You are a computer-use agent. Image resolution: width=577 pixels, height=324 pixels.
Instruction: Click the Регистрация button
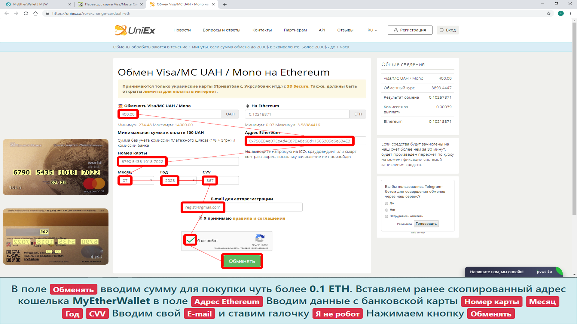click(x=410, y=30)
